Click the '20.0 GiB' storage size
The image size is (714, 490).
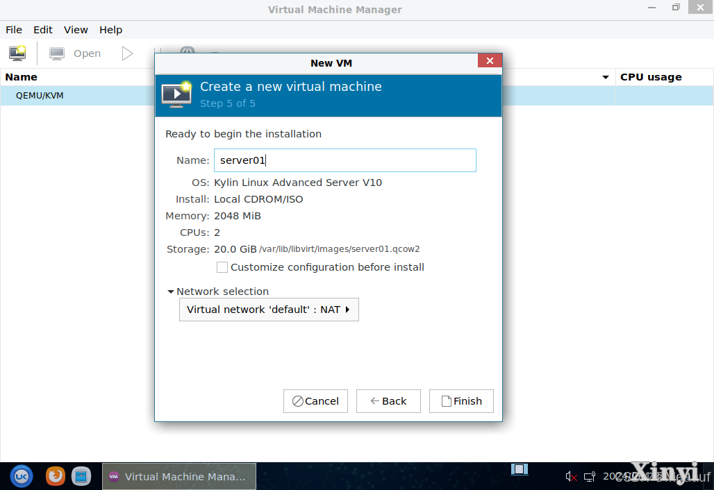[x=235, y=249]
